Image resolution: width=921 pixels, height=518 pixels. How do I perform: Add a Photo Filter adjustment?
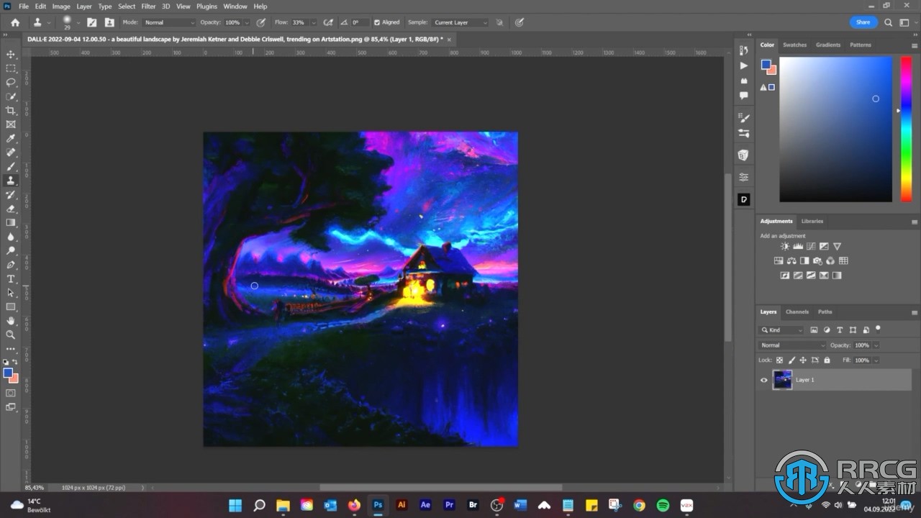click(817, 261)
